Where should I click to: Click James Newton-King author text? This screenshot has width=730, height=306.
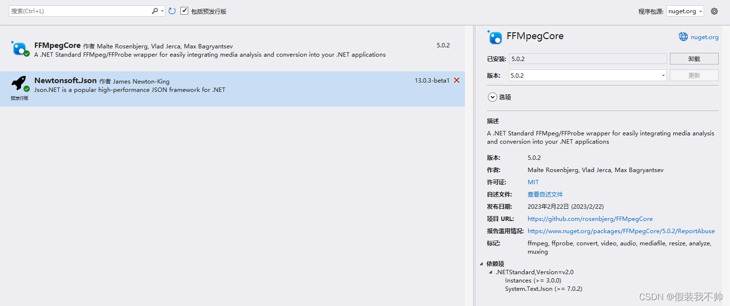141,82
